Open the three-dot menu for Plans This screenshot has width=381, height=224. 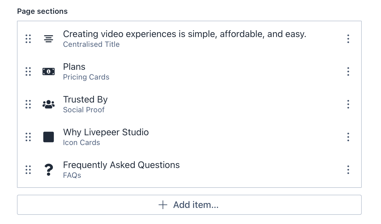click(x=348, y=72)
